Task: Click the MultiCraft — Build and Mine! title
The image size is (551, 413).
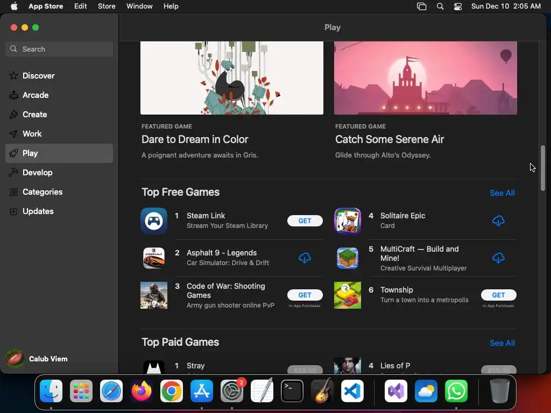Action: [419, 254]
